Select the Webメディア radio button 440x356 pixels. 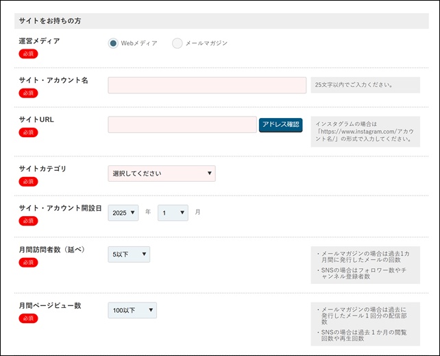coord(114,43)
